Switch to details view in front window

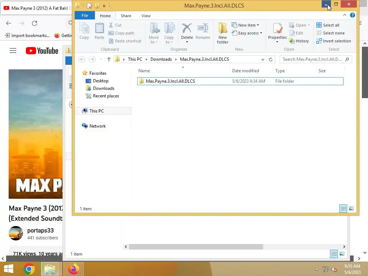(x=343, y=209)
